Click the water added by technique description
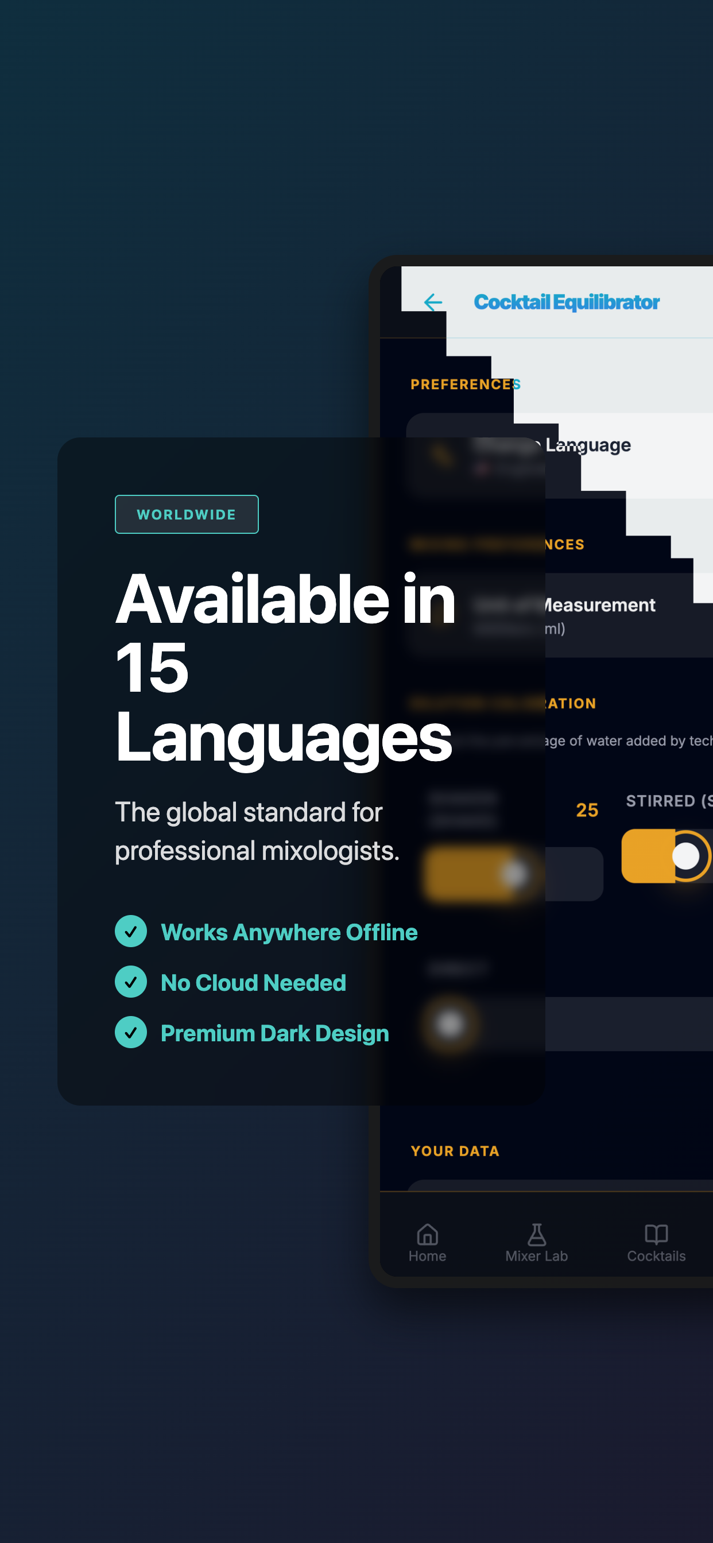The image size is (713, 1543). pos(628,741)
